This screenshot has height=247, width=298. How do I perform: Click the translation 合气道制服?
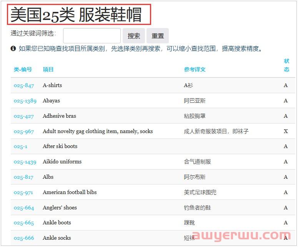click(x=197, y=162)
